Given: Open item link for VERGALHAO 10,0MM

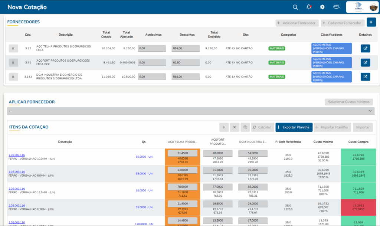Looking at the screenshot, I should (17, 155).
